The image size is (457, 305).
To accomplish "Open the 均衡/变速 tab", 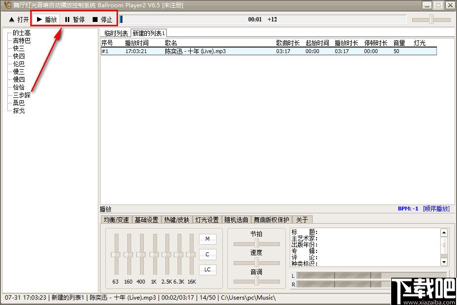I will click(116, 220).
